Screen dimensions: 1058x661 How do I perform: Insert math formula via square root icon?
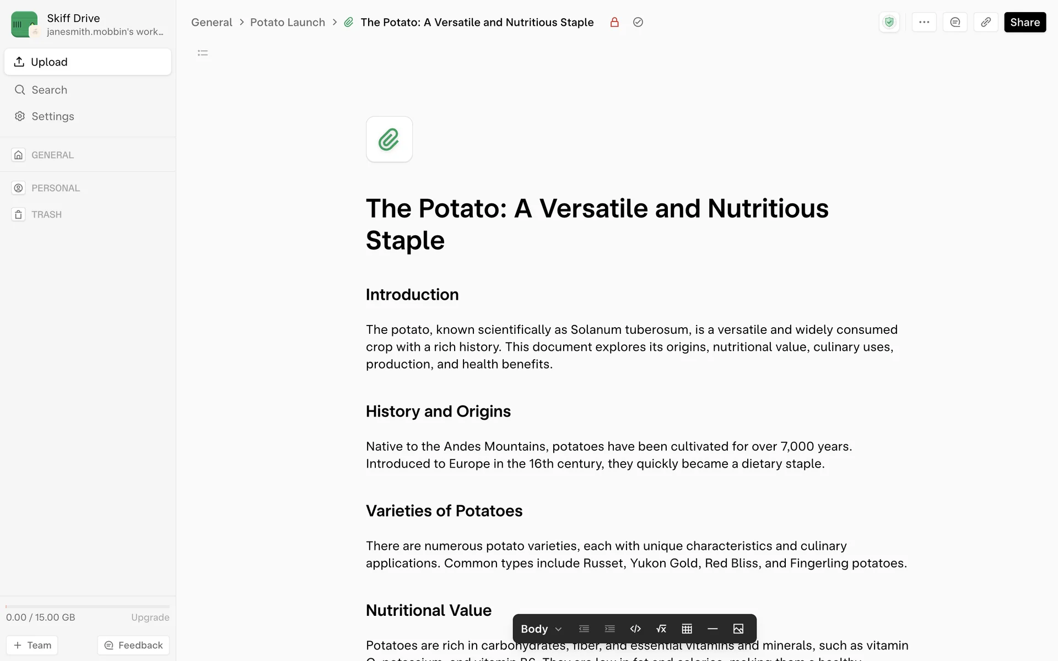661,629
